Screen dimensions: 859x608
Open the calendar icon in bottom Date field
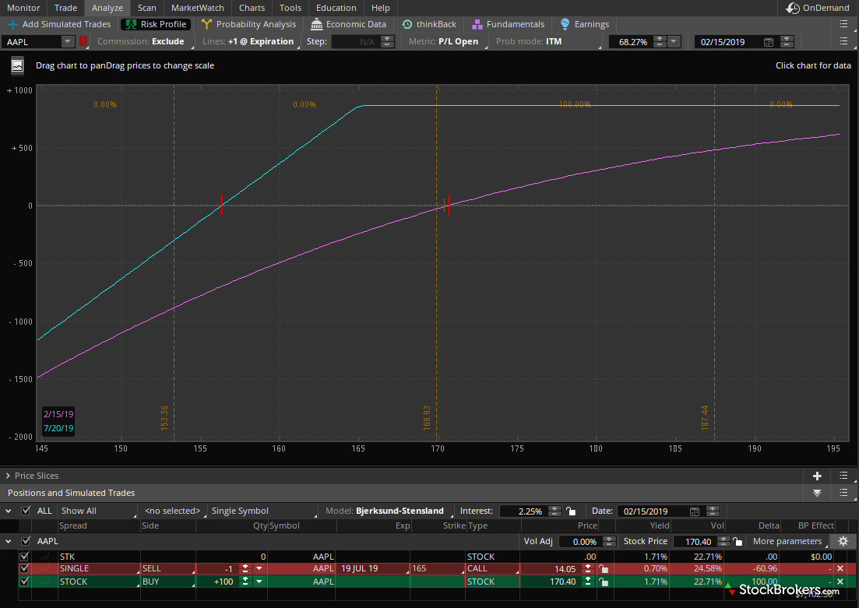(x=695, y=511)
